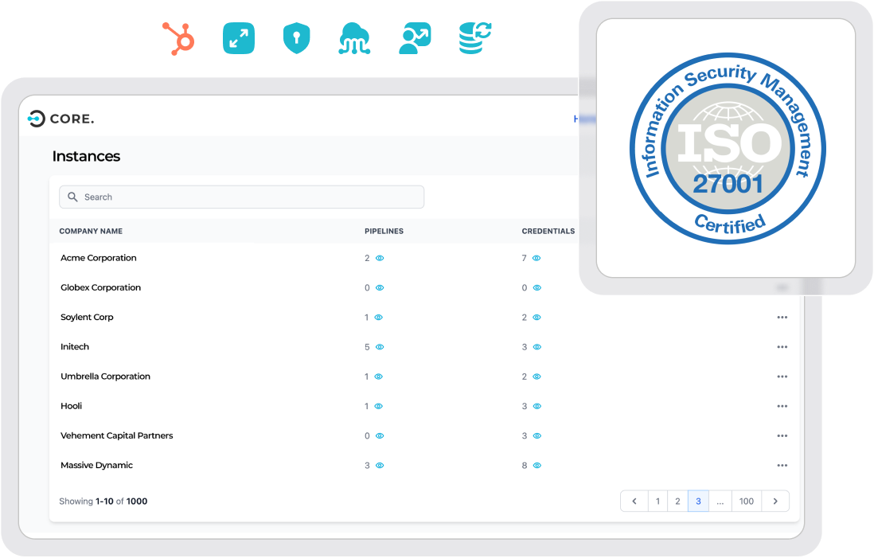View Initech credentials eye icon

click(537, 347)
